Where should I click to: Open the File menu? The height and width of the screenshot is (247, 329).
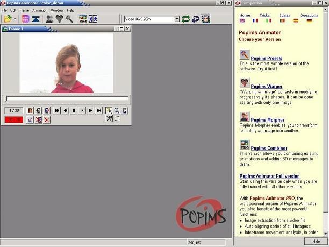[4, 10]
